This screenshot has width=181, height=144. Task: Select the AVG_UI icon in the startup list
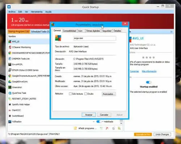click(10, 42)
